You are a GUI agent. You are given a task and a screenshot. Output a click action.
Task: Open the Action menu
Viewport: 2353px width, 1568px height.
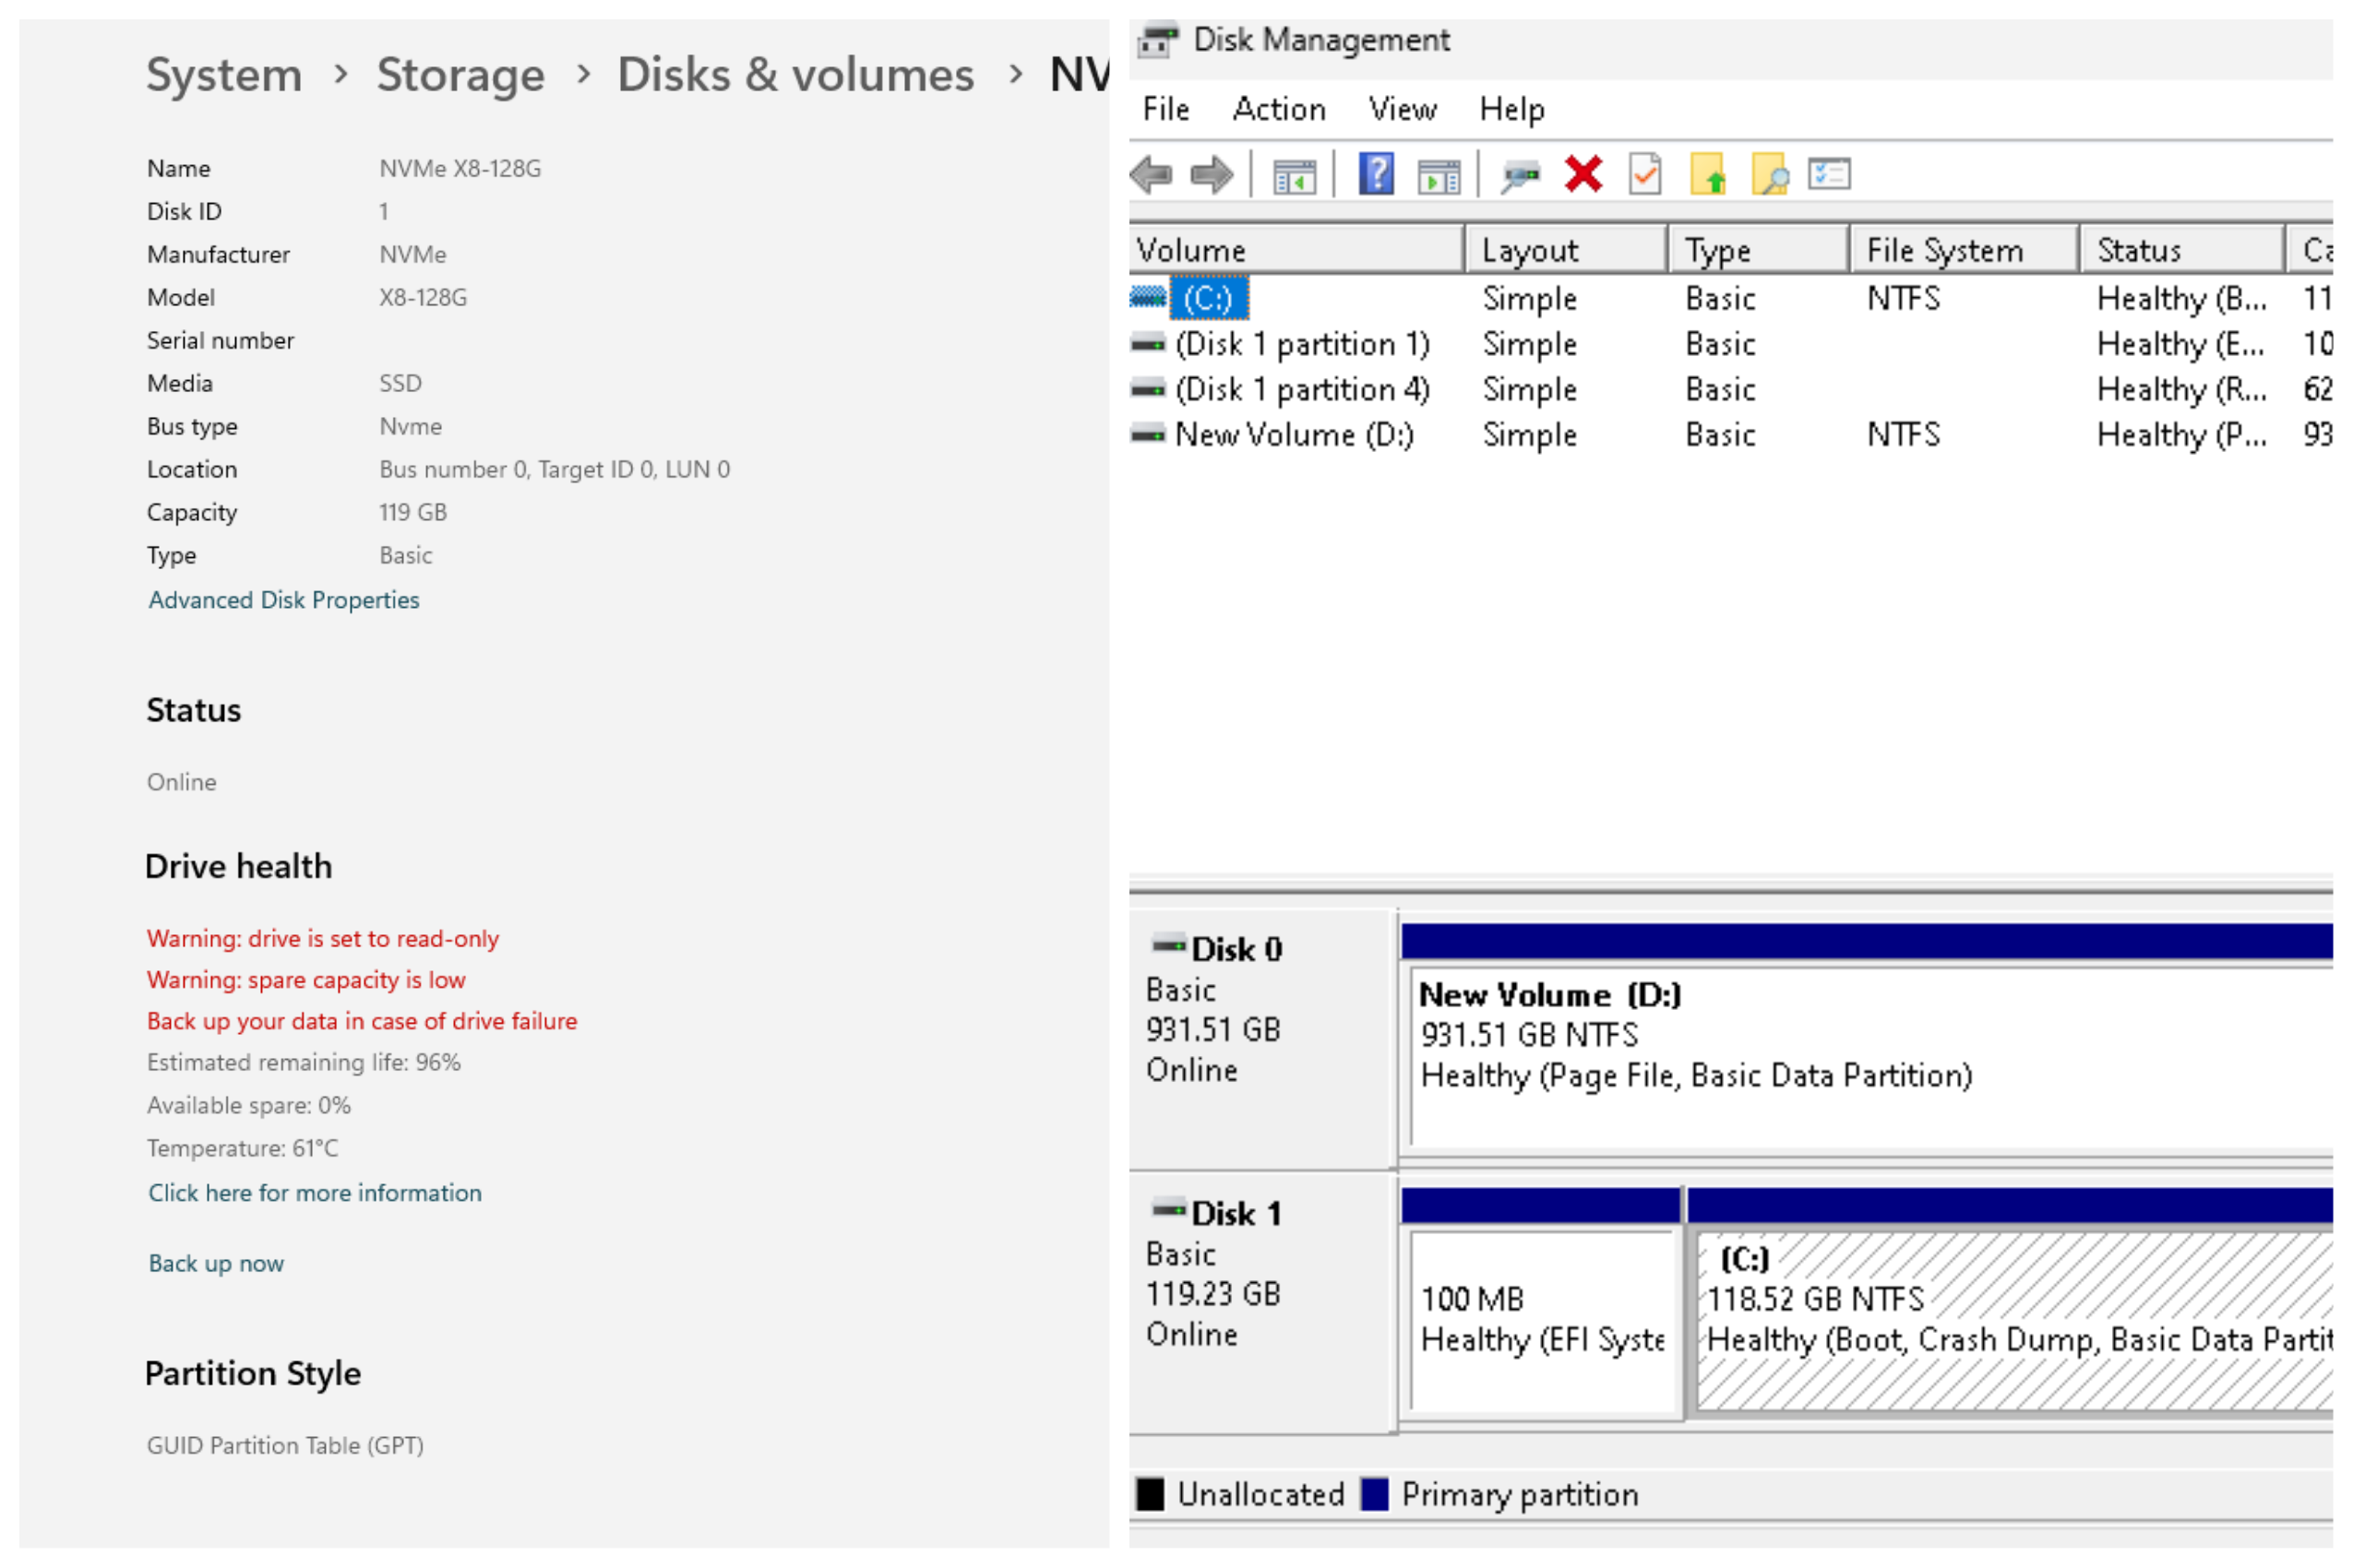1279,109
